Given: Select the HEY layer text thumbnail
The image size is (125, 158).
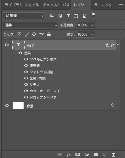Looking at the screenshot, I should click(18, 45).
